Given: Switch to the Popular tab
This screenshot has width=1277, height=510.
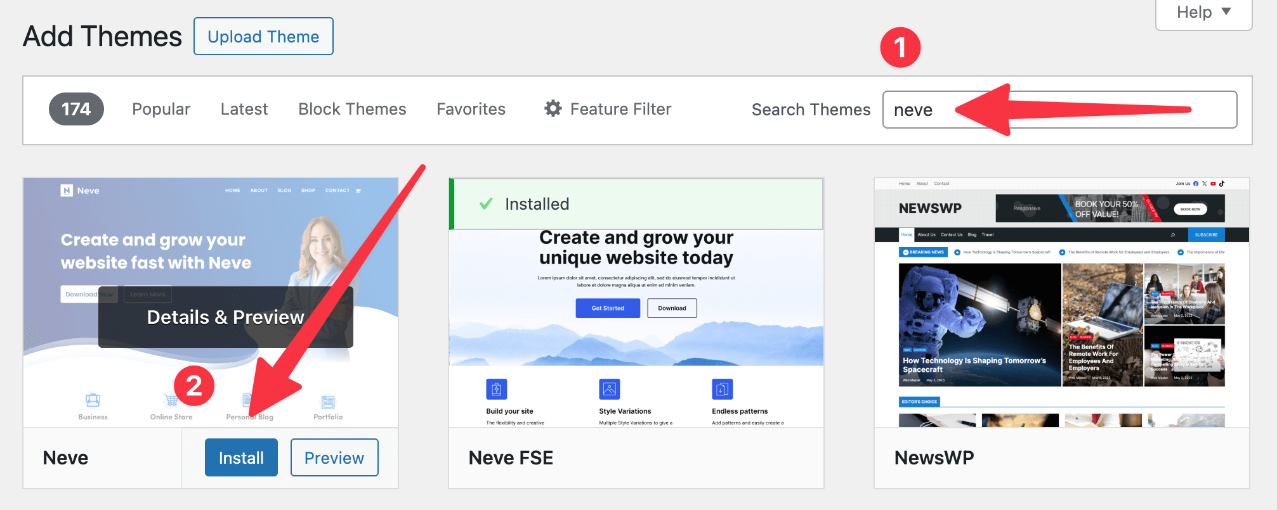Looking at the screenshot, I should 161,109.
